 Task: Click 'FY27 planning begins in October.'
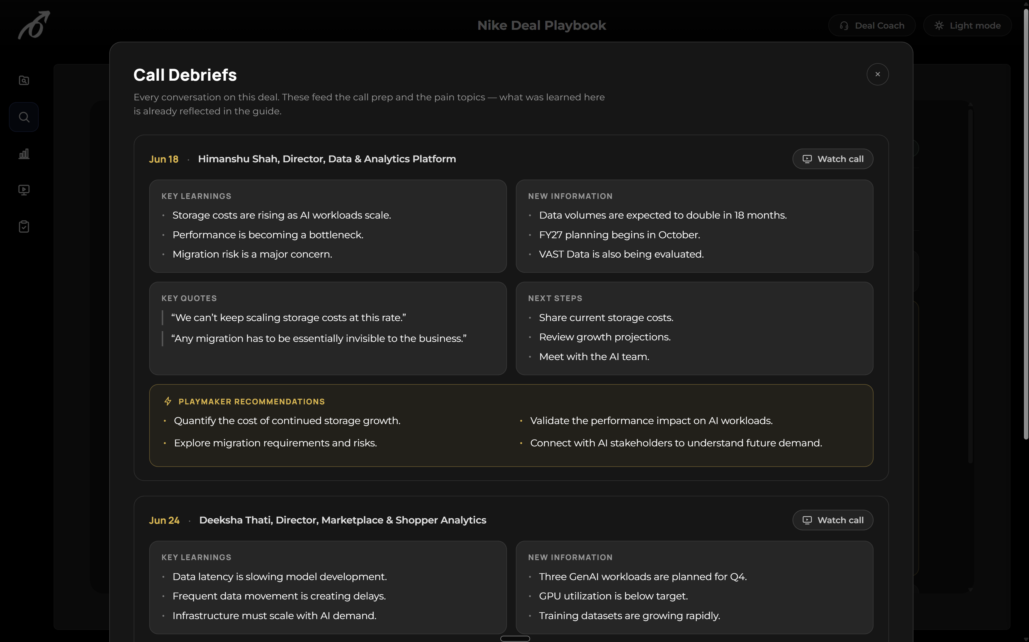(619, 235)
